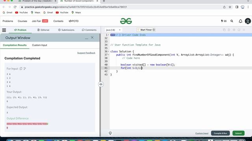The height and width of the screenshot is (141, 252).
Task: Open first Gmail bookmark
Action: pyautogui.click(x=7, y=13)
